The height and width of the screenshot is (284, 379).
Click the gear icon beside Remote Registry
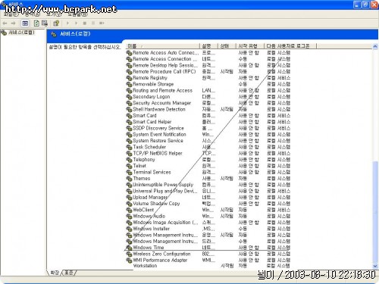[129, 78]
